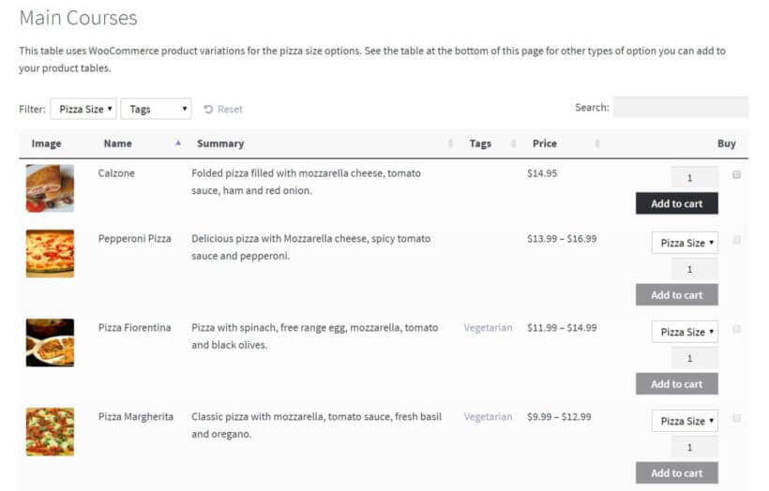Sort table by Tags column arrow

513,143
